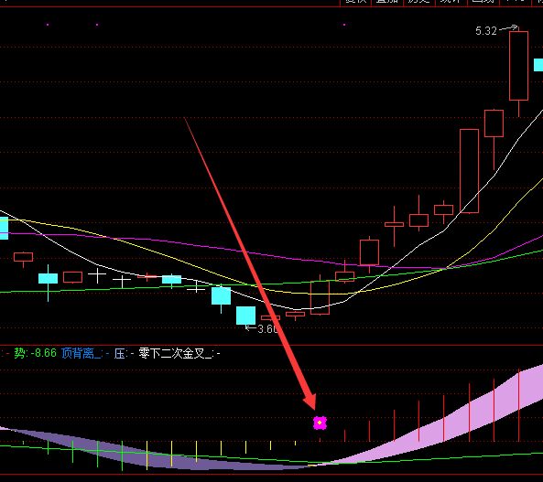Open the 历史 tab in the top bar
Screen dimensions: 543x482
coord(418,2)
